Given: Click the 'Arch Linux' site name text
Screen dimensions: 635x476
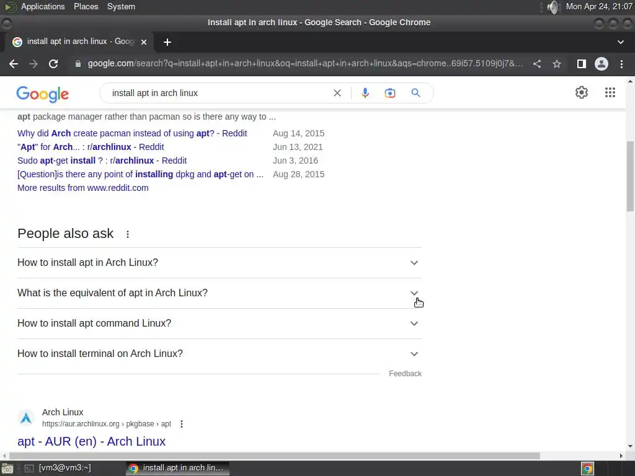Looking at the screenshot, I should coord(63,412).
